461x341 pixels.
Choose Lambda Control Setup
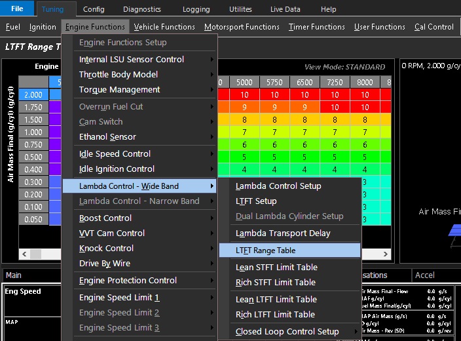click(289, 186)
